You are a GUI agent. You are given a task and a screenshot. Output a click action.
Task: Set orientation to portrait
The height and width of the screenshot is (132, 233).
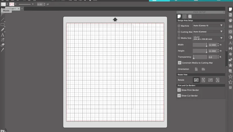(x=196, y=69)
